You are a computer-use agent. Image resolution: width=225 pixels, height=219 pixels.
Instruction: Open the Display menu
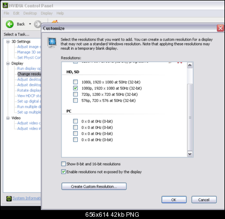click(46, 13)
